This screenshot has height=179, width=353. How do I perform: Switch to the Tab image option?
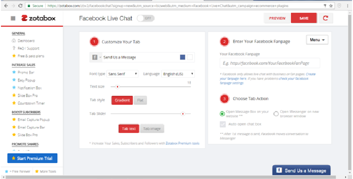(152, 129)
